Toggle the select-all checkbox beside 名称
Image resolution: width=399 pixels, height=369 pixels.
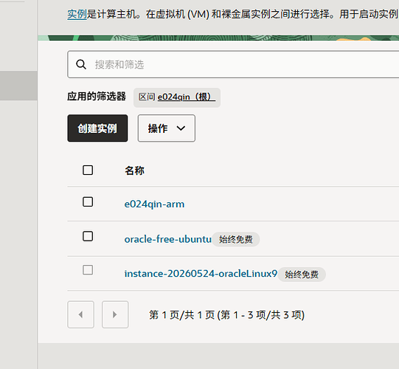pos(88,170)
